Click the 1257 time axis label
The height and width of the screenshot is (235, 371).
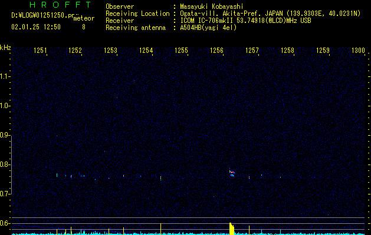tap(252, 51)
